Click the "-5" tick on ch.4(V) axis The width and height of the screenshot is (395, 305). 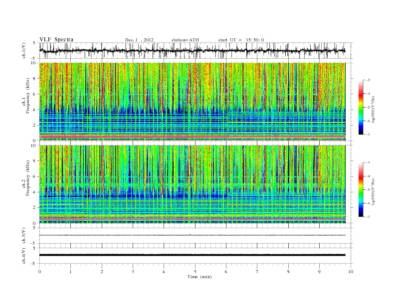34,264
